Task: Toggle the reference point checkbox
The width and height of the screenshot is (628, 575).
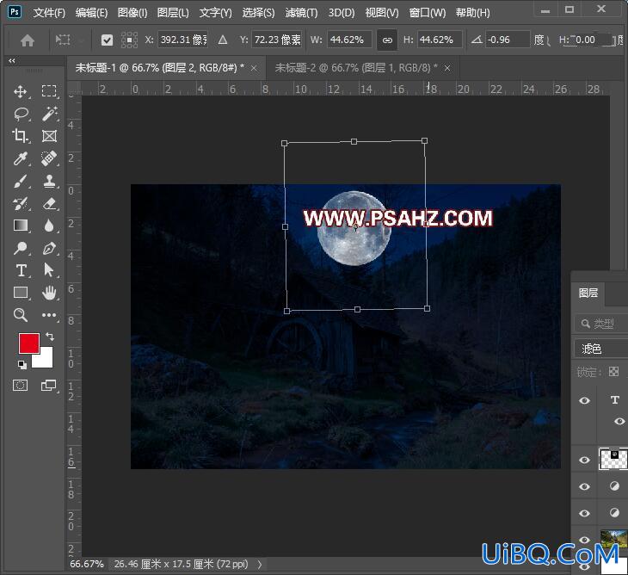Action: point(107,40)
